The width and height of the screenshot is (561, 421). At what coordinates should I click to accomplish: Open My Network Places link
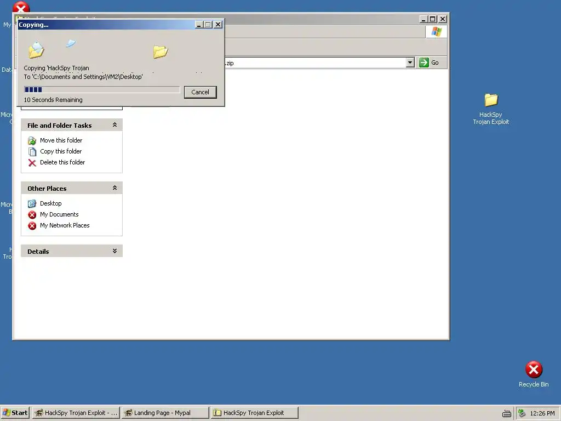pos(65,225)
